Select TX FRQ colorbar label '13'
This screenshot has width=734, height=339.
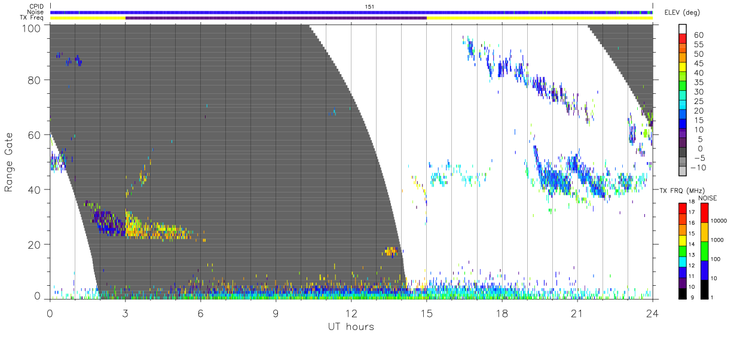click(x=692, y=255)
